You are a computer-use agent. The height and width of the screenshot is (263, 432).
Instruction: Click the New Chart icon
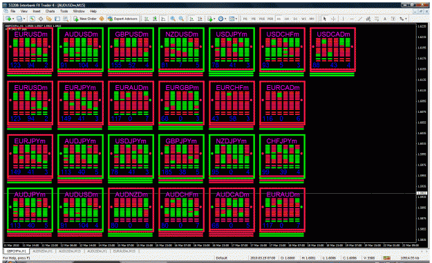pos(8,19)
